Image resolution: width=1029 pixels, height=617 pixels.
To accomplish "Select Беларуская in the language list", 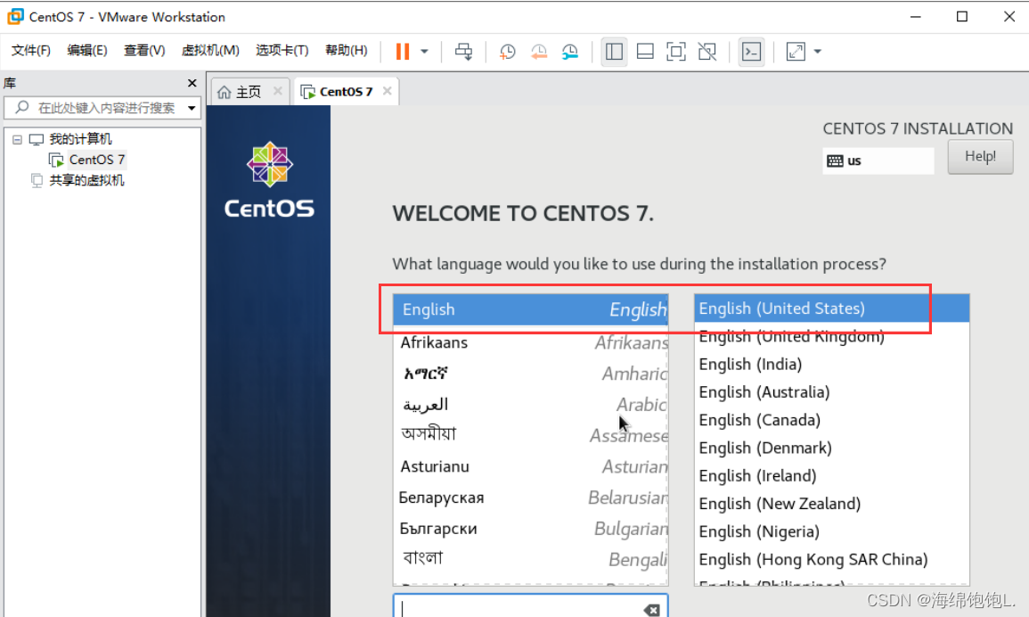I will pyautogui.click(x=530, y=498).
